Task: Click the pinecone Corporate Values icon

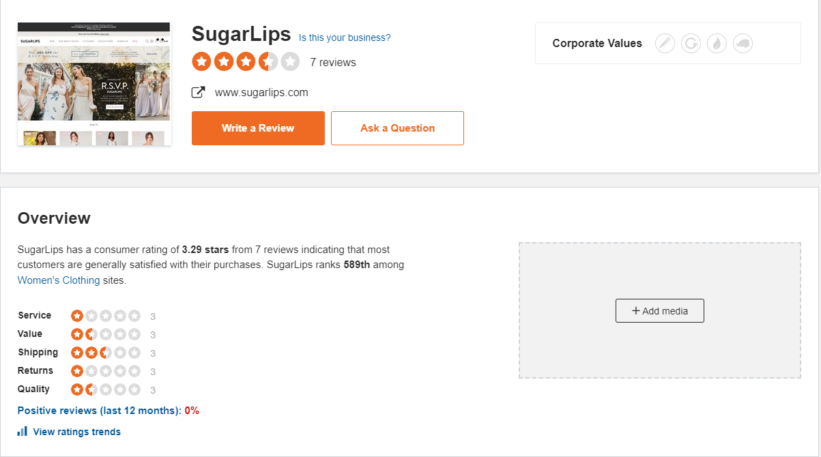Action: [x=743, y=43]
